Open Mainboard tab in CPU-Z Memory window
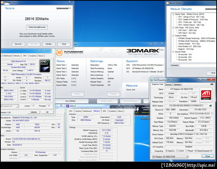 87,111
